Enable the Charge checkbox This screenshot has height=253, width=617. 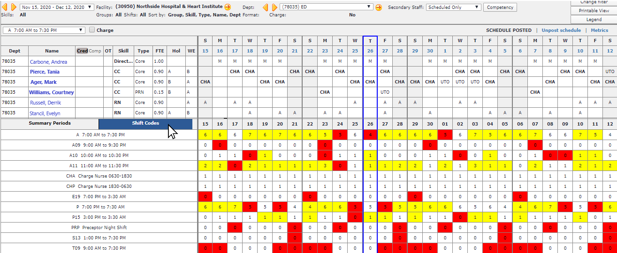point(92,30)
